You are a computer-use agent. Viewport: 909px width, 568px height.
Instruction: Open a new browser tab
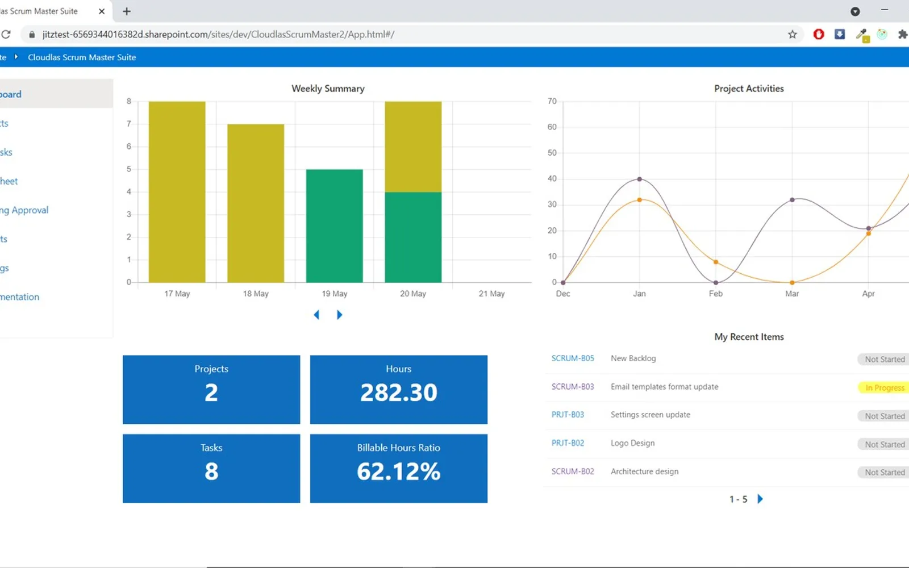127,11
